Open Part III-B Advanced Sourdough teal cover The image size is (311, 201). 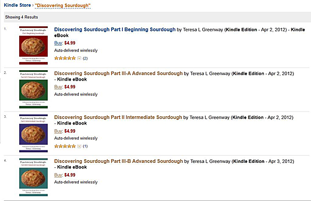(x=33, y=177)
